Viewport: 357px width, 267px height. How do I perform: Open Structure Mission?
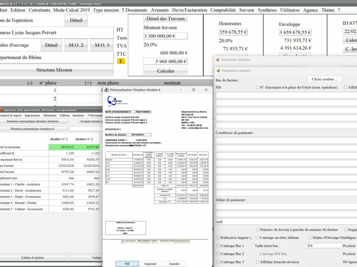(x=54, y=70)
